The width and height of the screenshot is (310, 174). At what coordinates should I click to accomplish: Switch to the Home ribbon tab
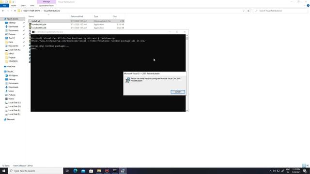coord(14,5)
